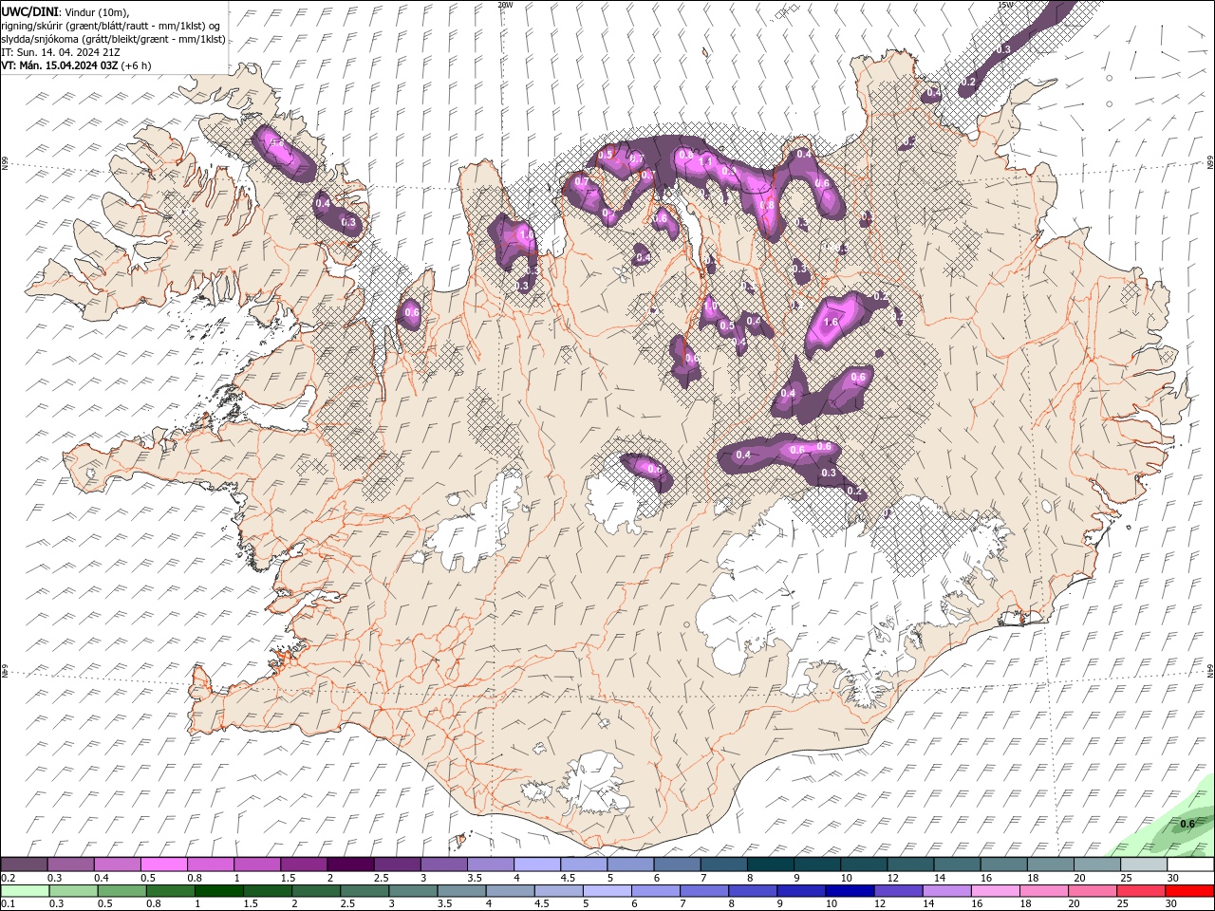Viewport: 1215px width, 911px height.
Task: Click the snow legend swatch between 8 and 9
Action: pyautogui.click(x=770, y=865)
